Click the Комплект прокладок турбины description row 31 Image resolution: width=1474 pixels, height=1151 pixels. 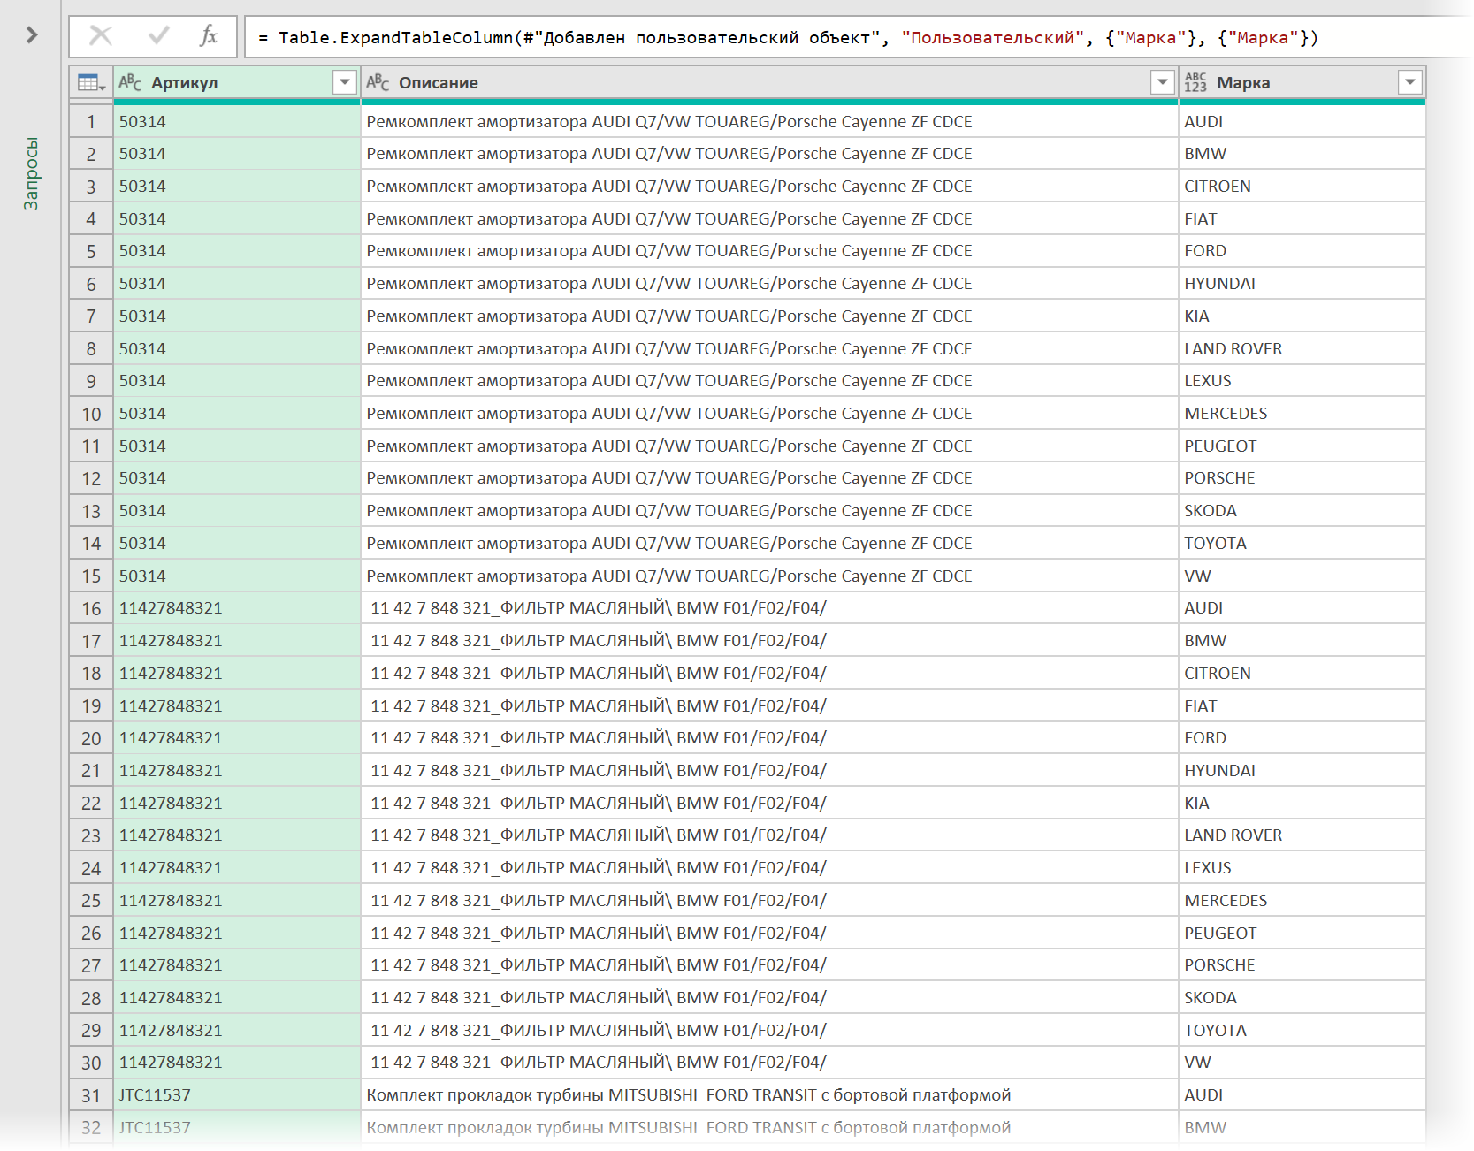pos(689,1095)
